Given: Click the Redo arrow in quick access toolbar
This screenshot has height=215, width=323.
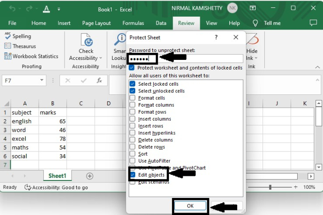Looking at the screenshot, I should click(29, 9).
